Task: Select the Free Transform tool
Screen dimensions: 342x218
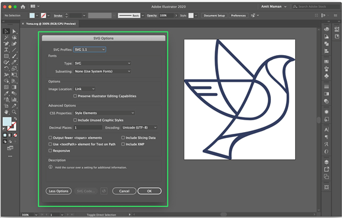Action: tap(14, 75)
